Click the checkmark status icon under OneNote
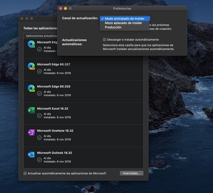 39,138
